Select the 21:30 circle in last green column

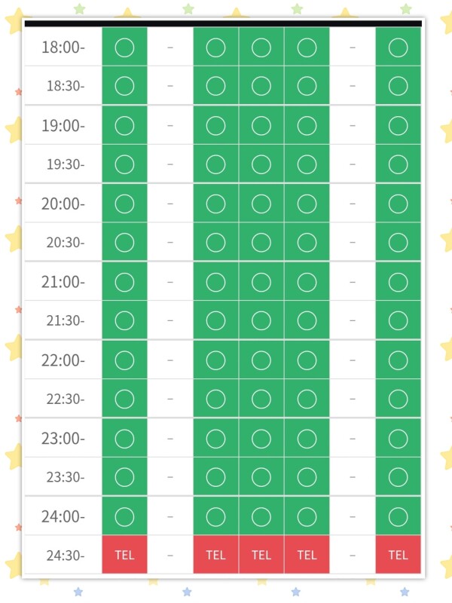tap(398, 320)
